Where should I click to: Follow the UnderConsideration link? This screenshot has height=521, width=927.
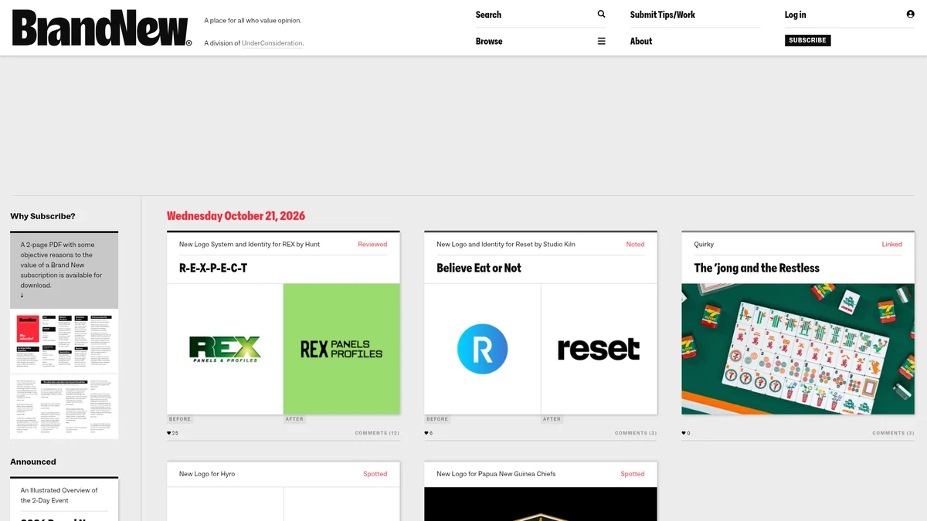tap(272, 43)
